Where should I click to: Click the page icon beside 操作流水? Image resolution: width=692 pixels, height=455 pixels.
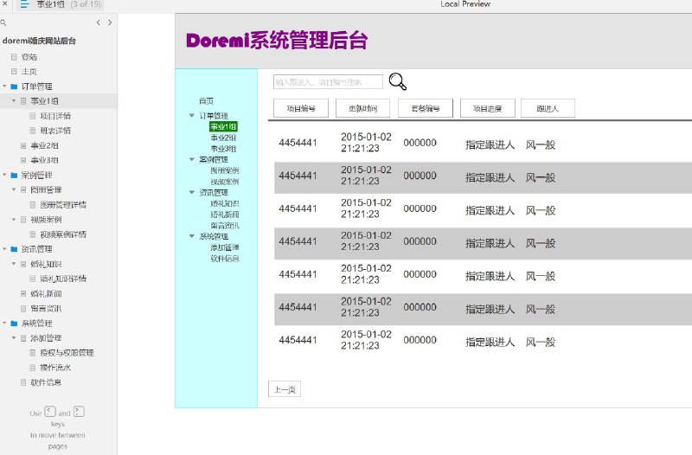[33, 368]
